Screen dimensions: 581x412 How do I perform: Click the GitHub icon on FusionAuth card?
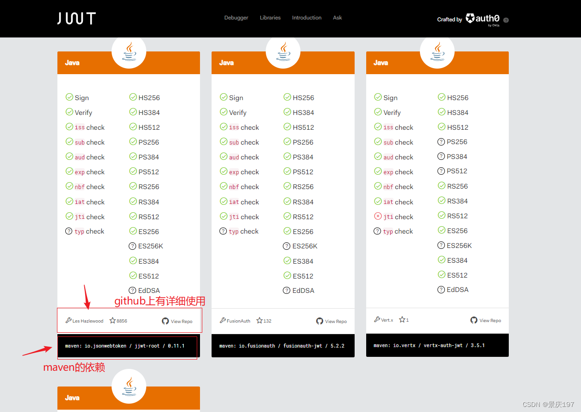[319, 321]
